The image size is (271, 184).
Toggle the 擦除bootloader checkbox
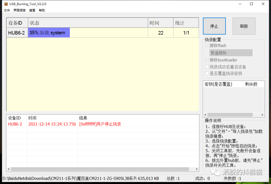207,60
